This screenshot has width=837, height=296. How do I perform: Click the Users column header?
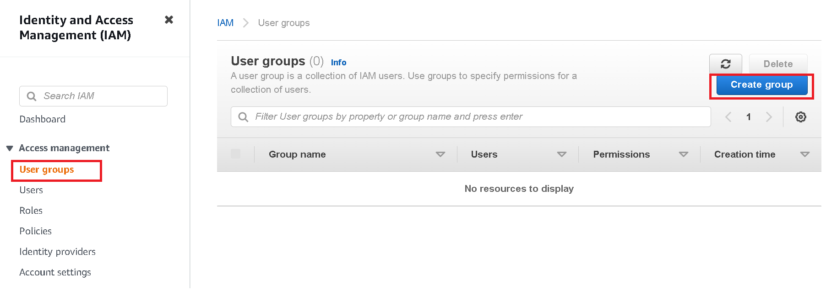coord(484,154)
